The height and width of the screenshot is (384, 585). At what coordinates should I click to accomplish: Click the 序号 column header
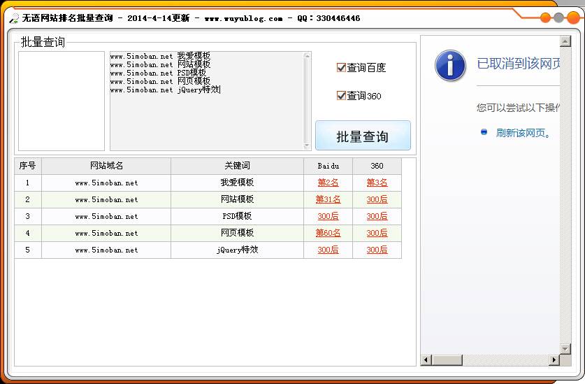pyautogui.click(x=28, y=166)
